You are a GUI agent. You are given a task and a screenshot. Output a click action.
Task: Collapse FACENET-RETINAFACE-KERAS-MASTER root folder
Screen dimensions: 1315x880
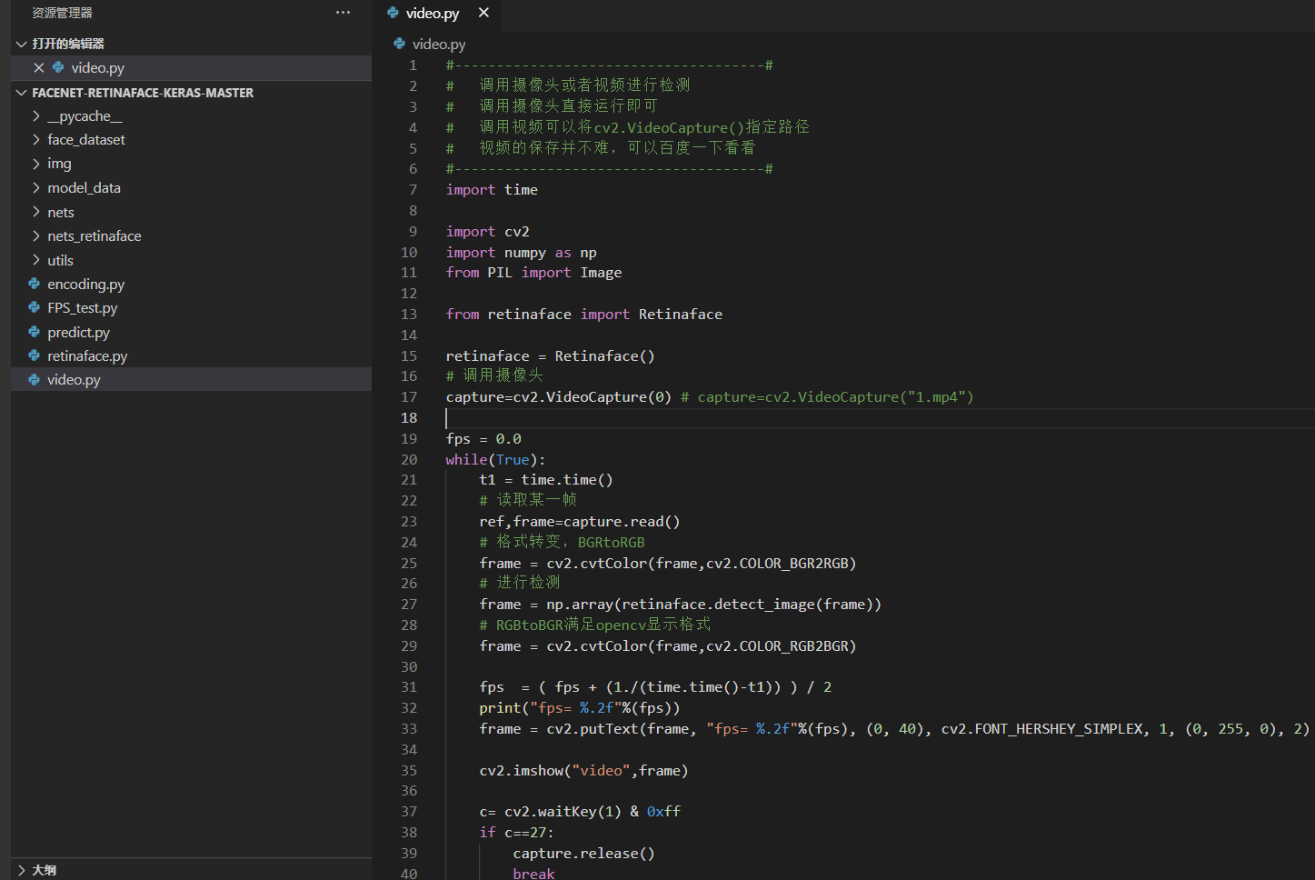coord(22,93)
